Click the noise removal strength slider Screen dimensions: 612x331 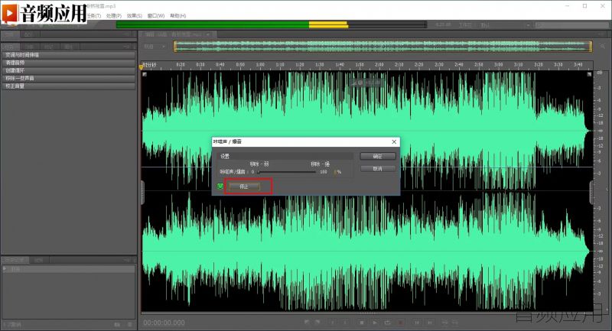pyautogui.click(x=286, y=172)
